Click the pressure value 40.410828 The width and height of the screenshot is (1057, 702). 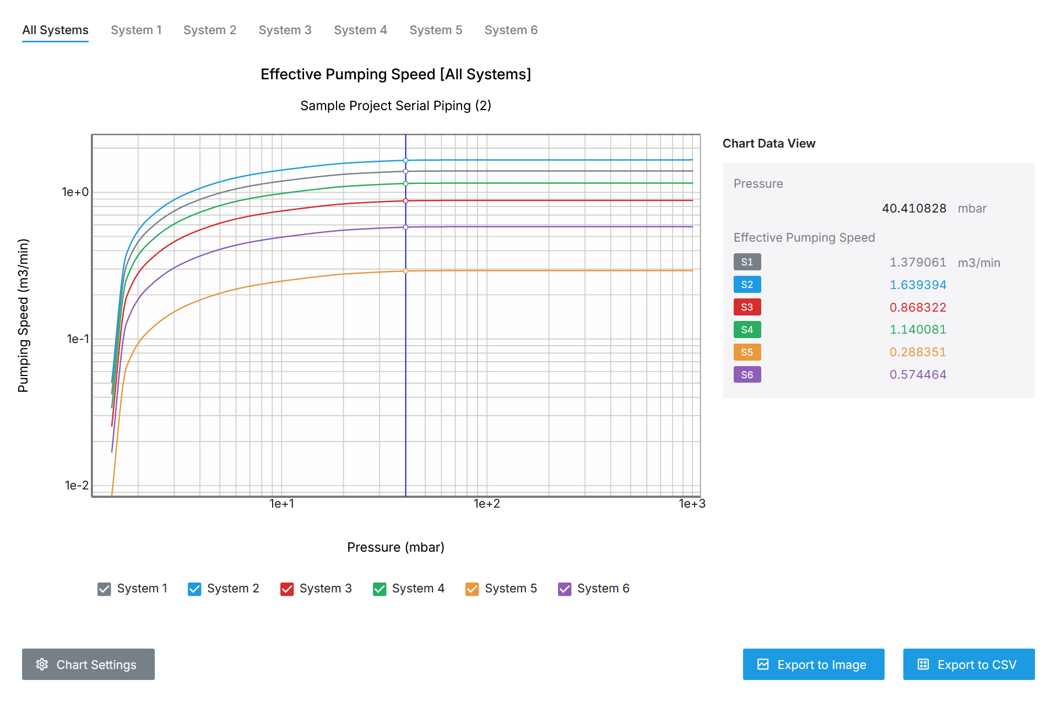coord(914,209)
